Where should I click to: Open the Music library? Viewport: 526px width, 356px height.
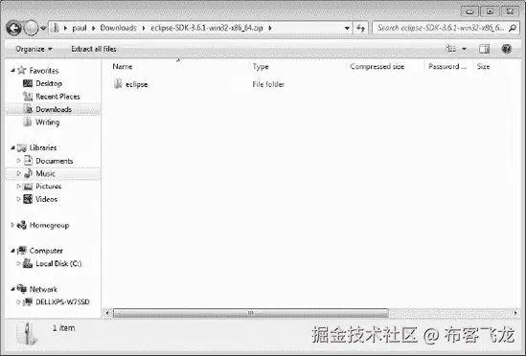point(45,173)
